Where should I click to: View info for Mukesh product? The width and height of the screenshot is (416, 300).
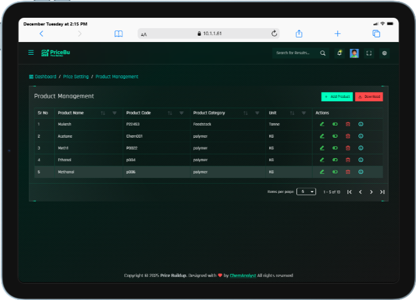coord(361,124)
